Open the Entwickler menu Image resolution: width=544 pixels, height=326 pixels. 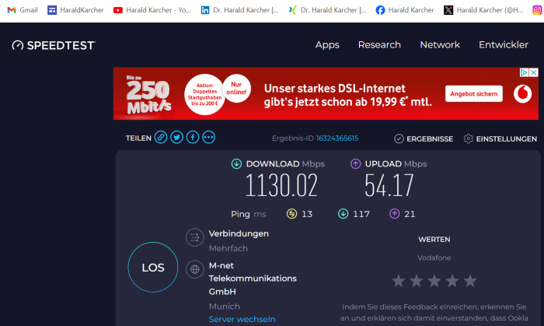click(x=503, y=45)
